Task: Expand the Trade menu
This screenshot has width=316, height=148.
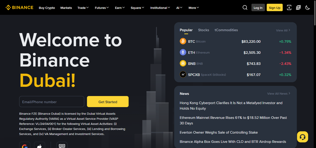Action: (x=83, y=8)
